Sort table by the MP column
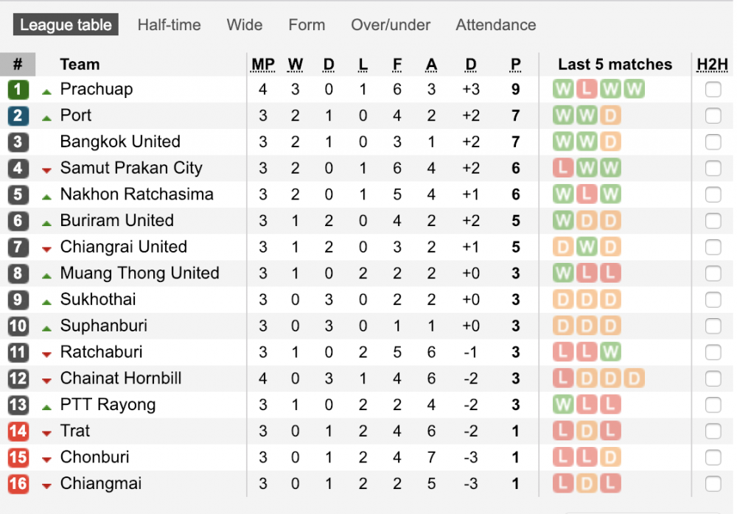This screenshot has width=737, height=514. [262, 64]
